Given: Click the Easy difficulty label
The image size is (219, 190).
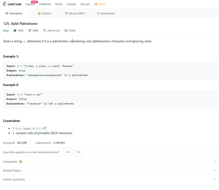Looking at the screenshot, I should click(x=6, y=30).
